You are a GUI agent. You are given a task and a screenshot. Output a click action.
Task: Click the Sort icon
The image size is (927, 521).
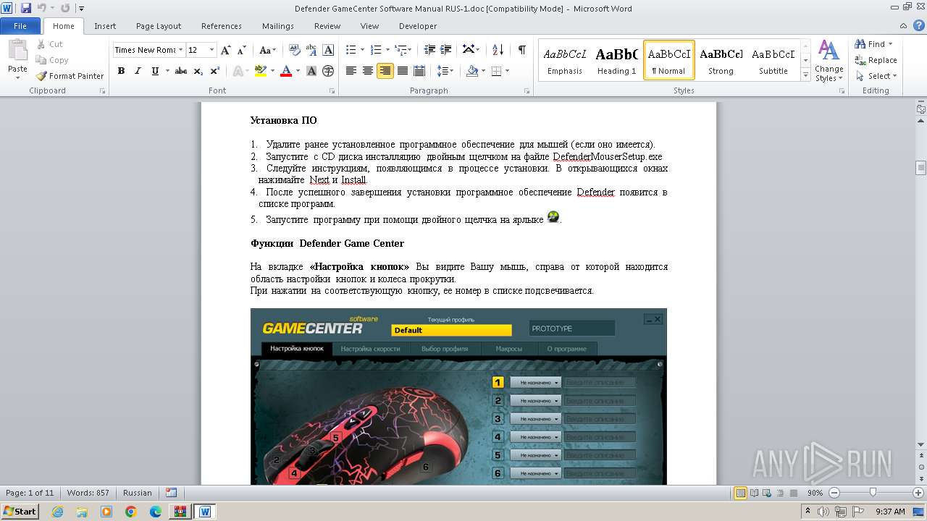(498, 50)
